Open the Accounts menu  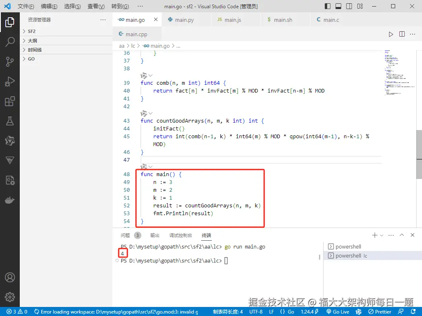click(x=10, y=277)
